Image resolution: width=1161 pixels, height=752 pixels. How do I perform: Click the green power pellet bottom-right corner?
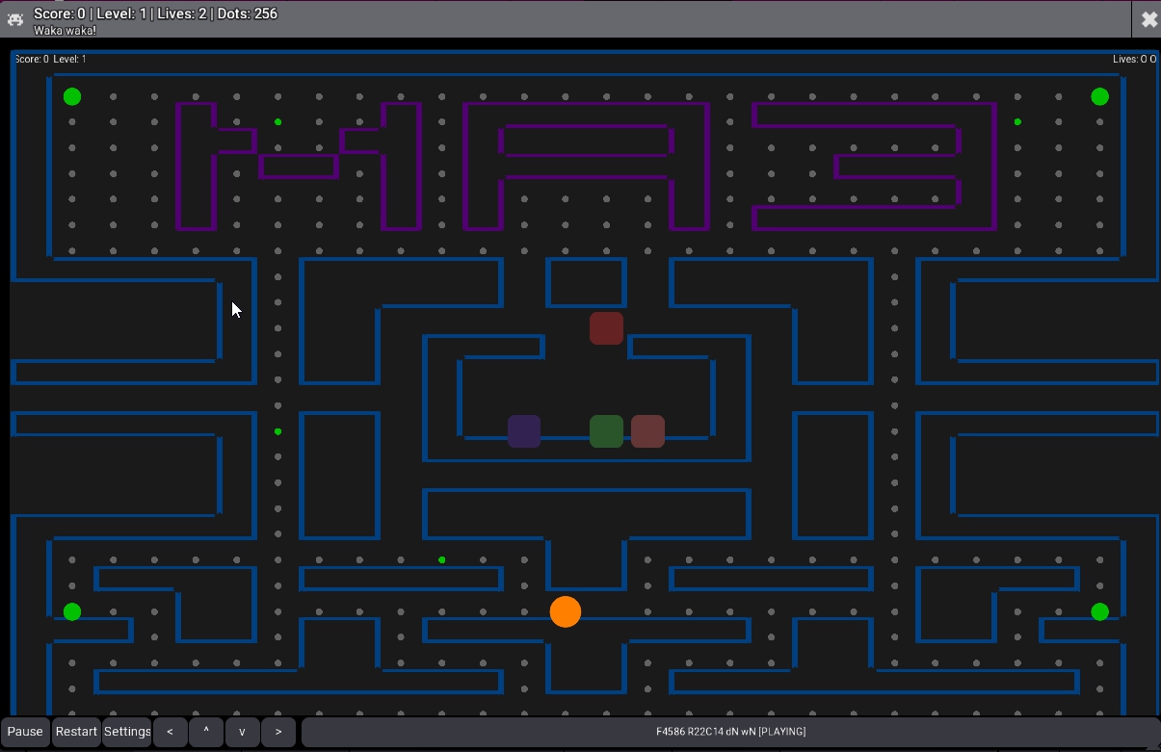click(x=1099, y=610)
